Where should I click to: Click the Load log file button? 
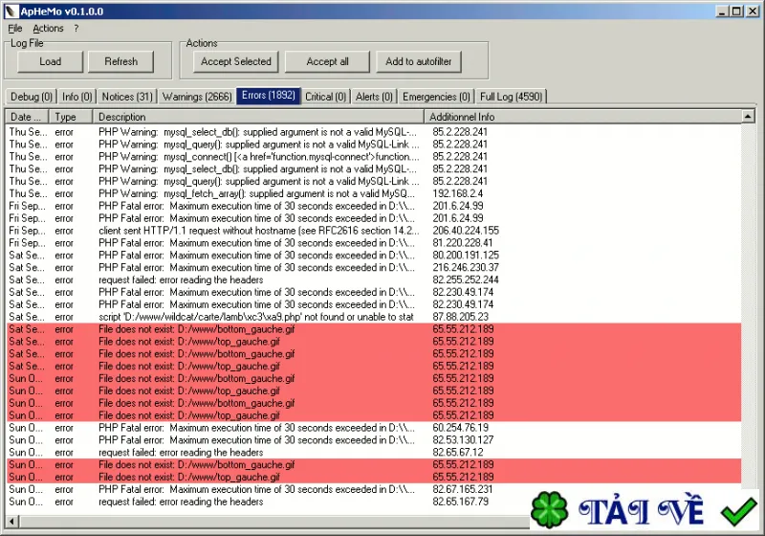(51, 61)
